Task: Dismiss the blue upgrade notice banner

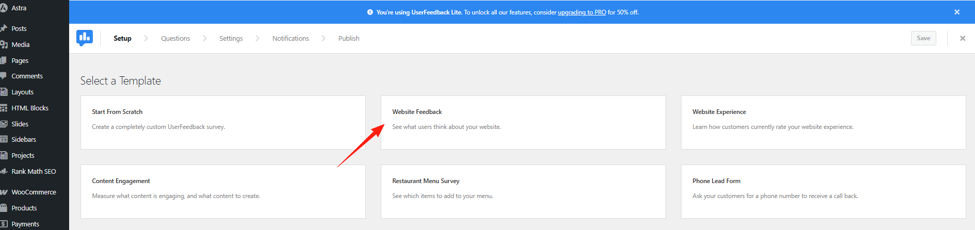Action: (957, 12)
